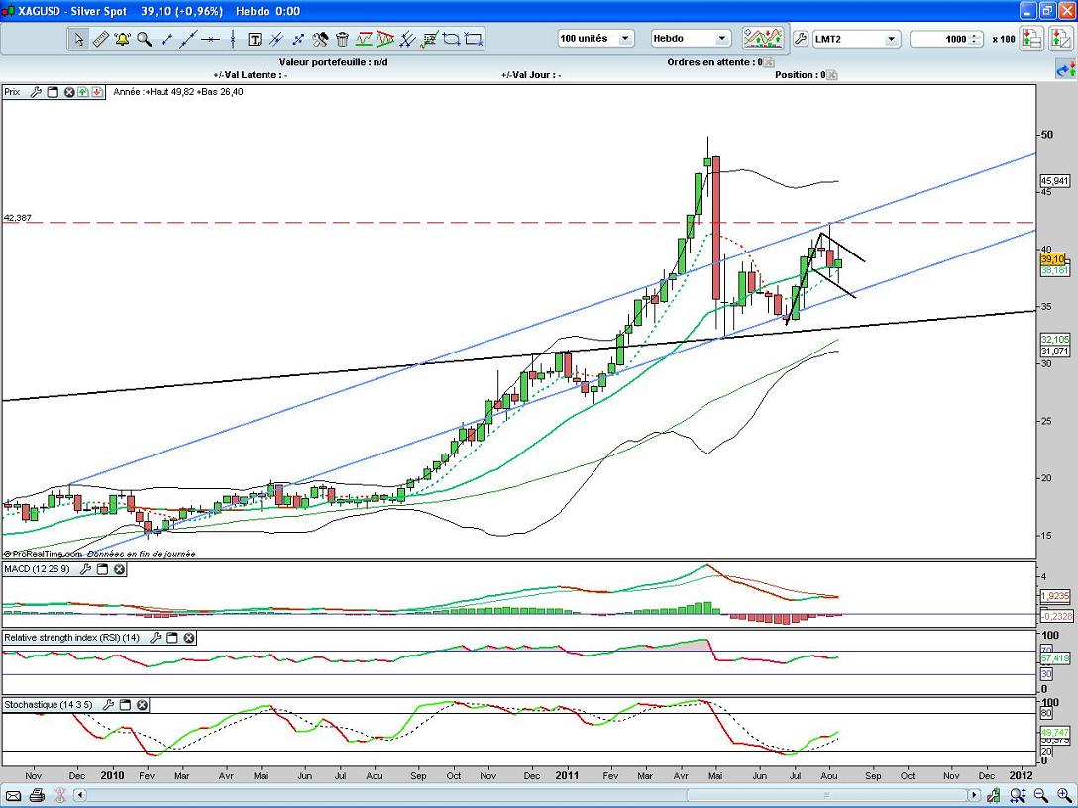Image resolution: width=1078 pixels, height=808 pixels.
Task: Click the envelope mail icon
Action: [x=14, y=795]
